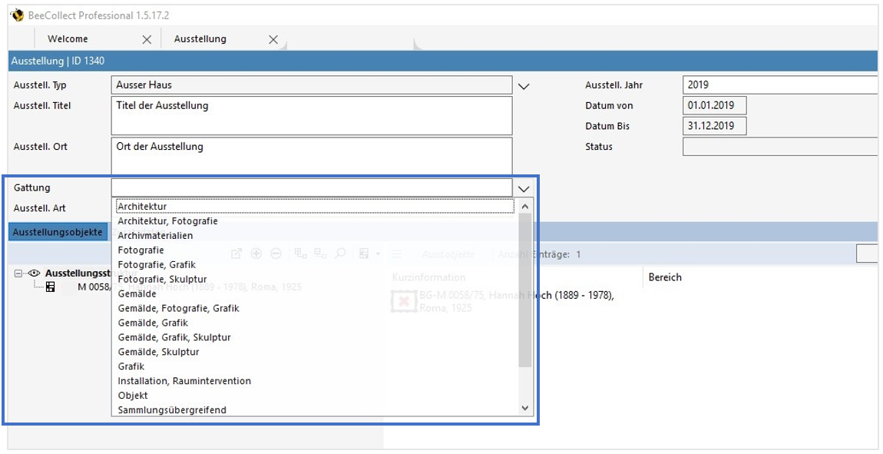Close the Welcome tab
Screen dimensions: 883x454
point(147,39)
